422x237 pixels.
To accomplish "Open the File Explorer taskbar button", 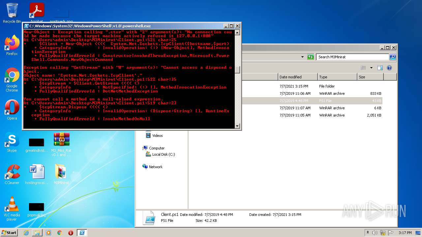I will pos(37,233).
